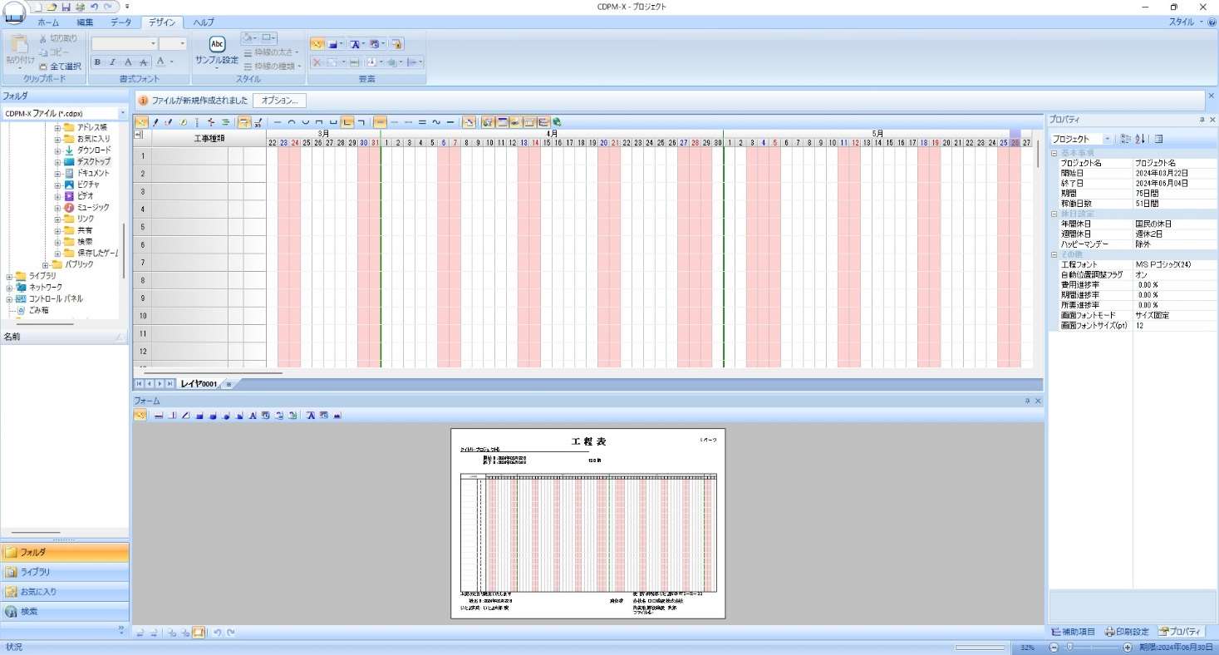Select the diagonal line tool in フォーム toolbar
Screen dimensions: 1219x655
click(x=185, y=416)
